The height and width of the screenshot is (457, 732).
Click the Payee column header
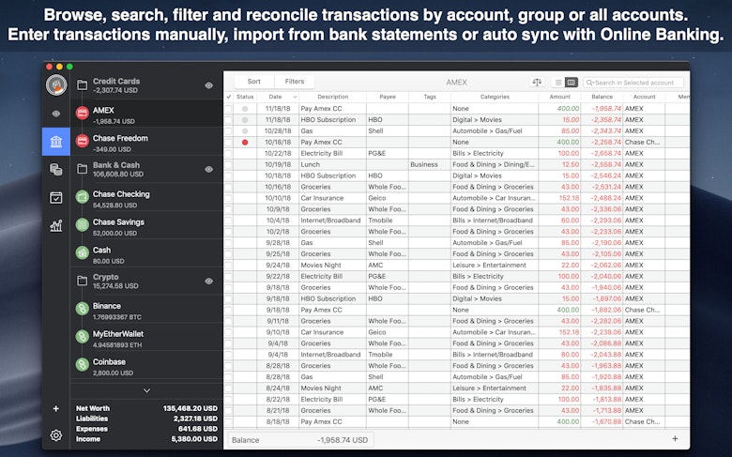click(388, 97)
